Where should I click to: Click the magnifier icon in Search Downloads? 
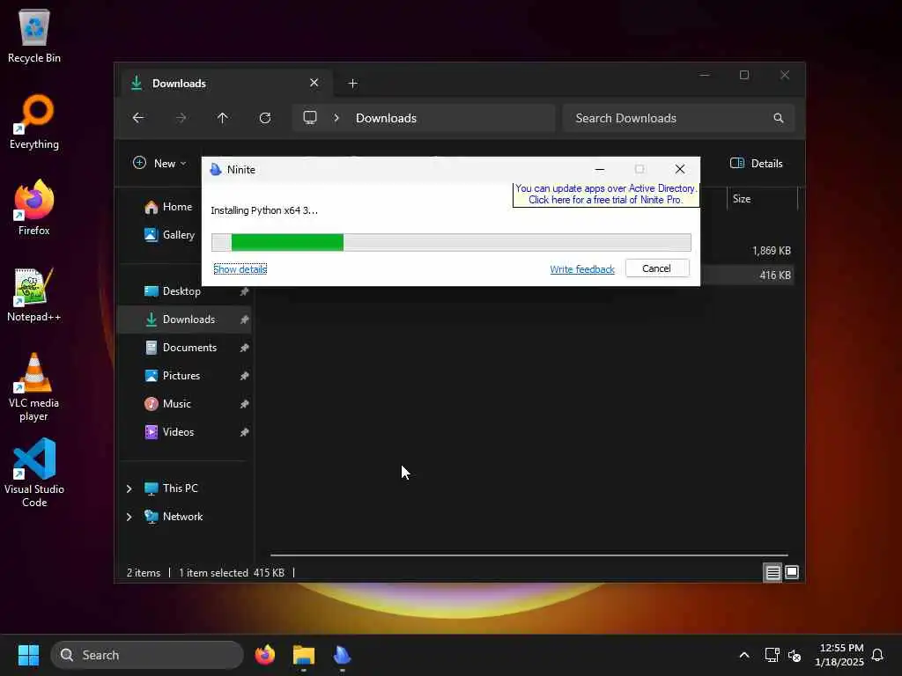[x=779, y=118]
